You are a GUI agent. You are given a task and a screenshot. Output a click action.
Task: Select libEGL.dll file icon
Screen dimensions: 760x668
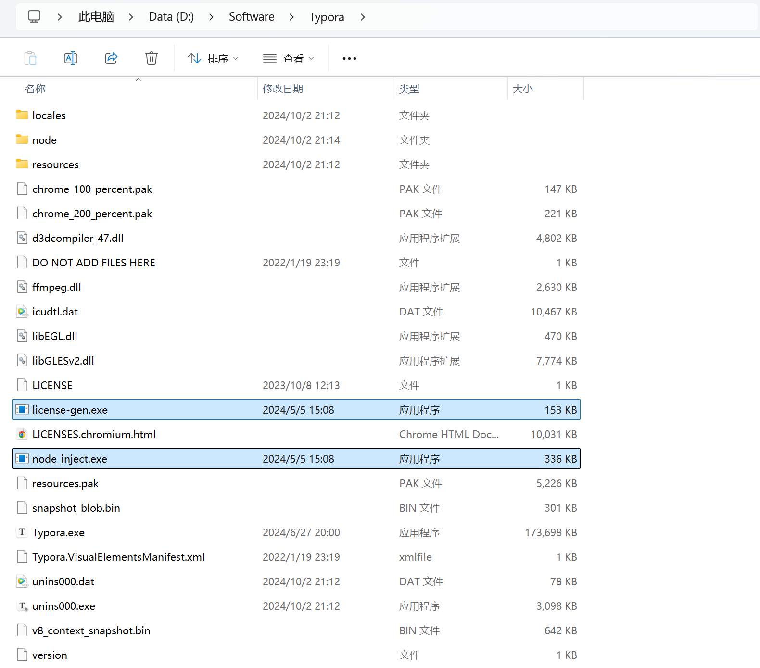pos(22,336)
